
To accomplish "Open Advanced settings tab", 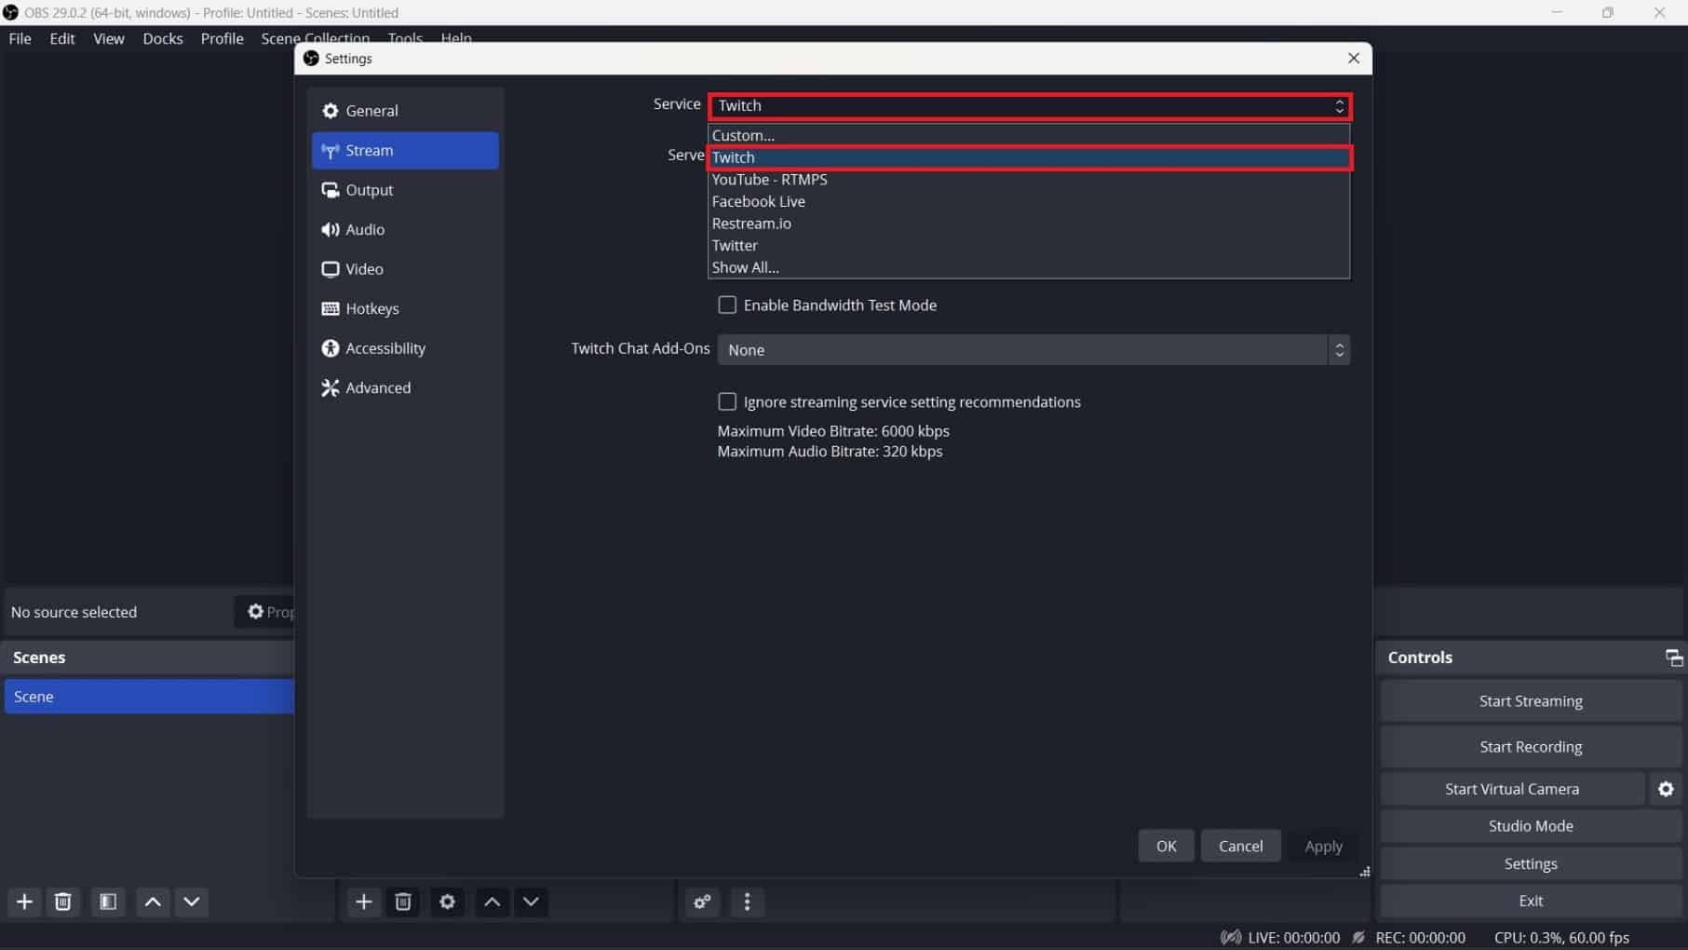I will pyautogui.click(x=405, y=388).
